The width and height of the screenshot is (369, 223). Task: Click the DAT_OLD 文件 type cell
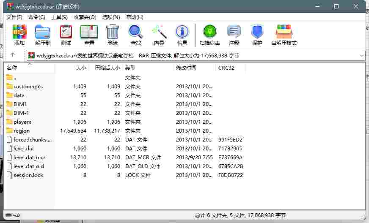pyautogui.click(x=143, y=166)
